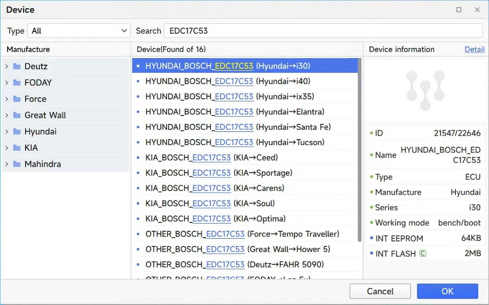Click the FODAY folder icon
The image size is (489, 305).
(x=17, y=82)
